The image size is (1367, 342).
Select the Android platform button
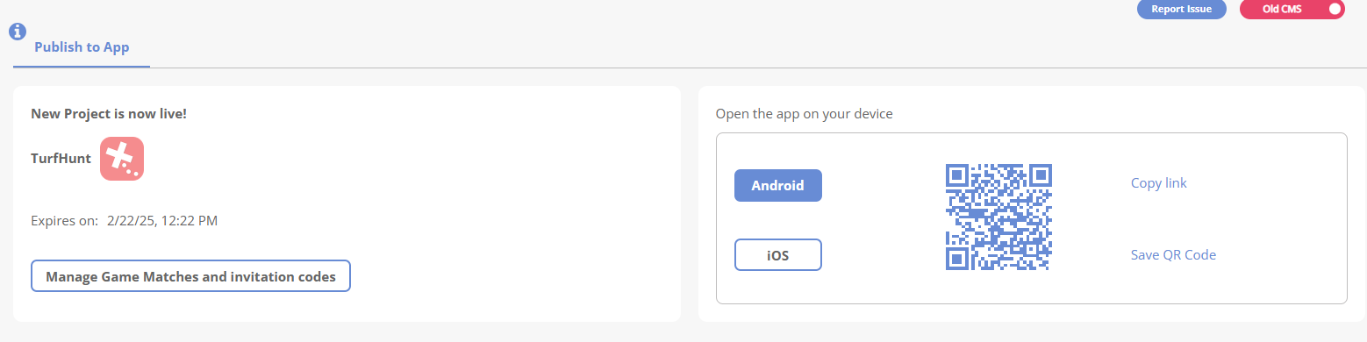point(777,185)
